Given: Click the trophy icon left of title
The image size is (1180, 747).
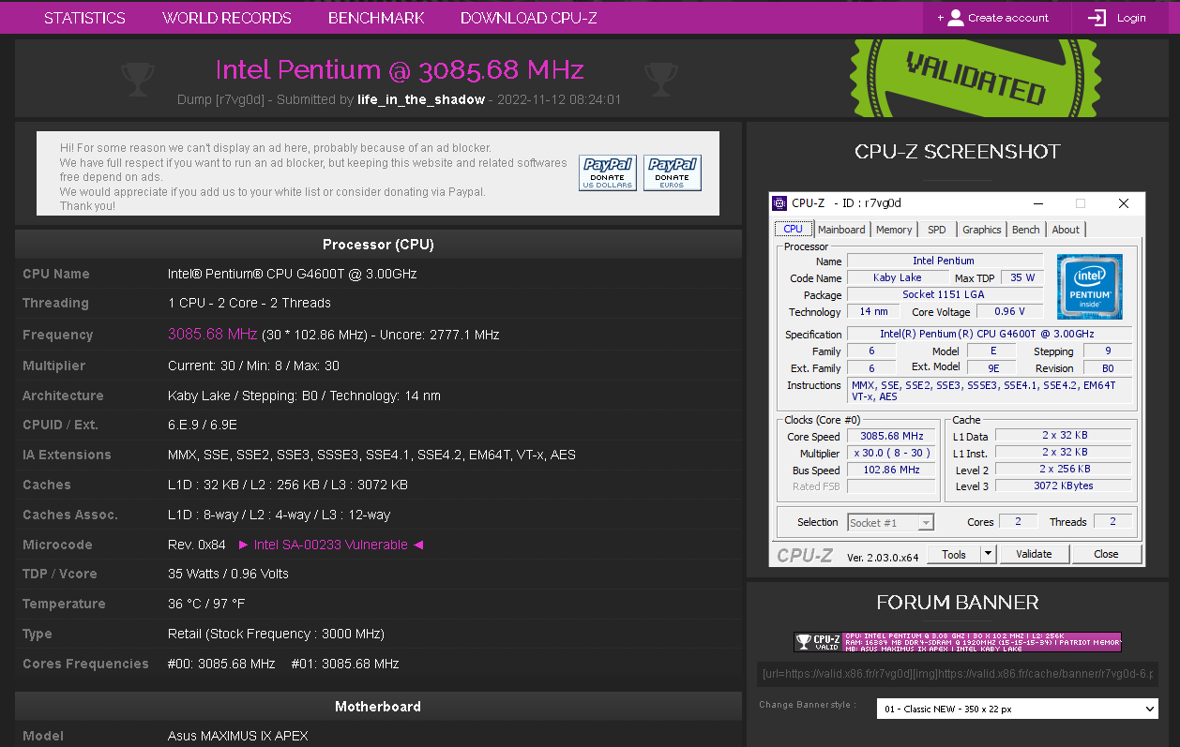Looking at the screenshot, I should tap(138, 79).
